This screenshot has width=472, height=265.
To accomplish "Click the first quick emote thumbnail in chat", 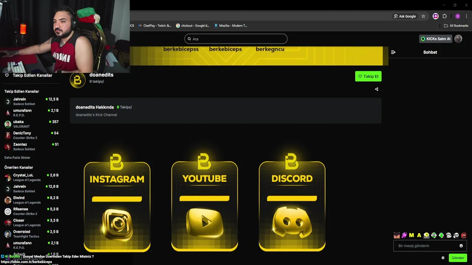I will [397, 235].
